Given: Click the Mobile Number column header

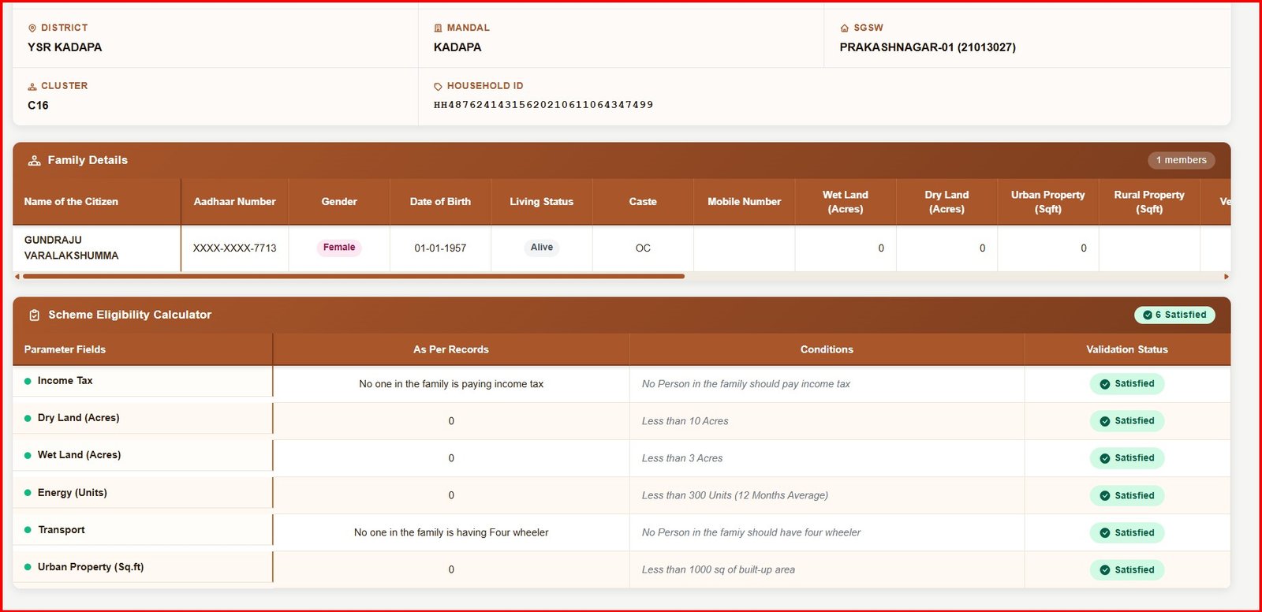Looking at the screenshot, I should pyautogui.click(x=745, y=202).
